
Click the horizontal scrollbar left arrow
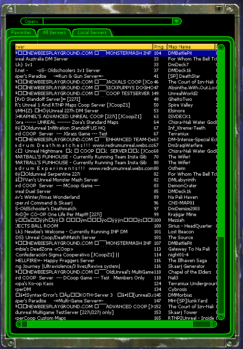[x=19, y=324]
